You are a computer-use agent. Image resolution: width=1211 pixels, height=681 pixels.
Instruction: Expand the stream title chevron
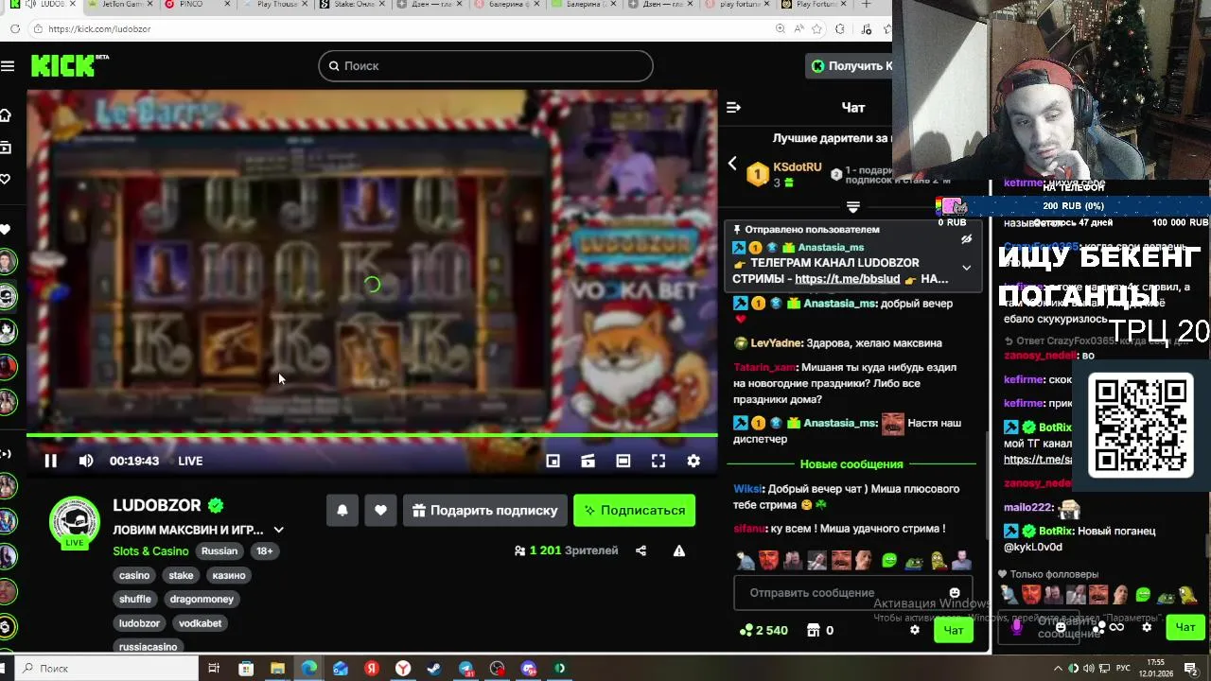pyautogui.click(x=278, y=530)
